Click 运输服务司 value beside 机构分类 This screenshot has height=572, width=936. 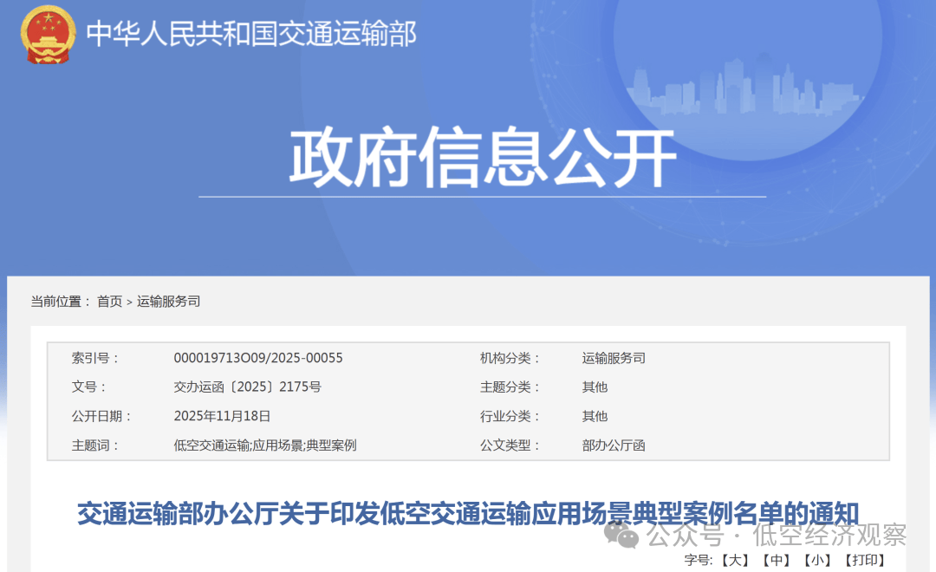(614, 358)
